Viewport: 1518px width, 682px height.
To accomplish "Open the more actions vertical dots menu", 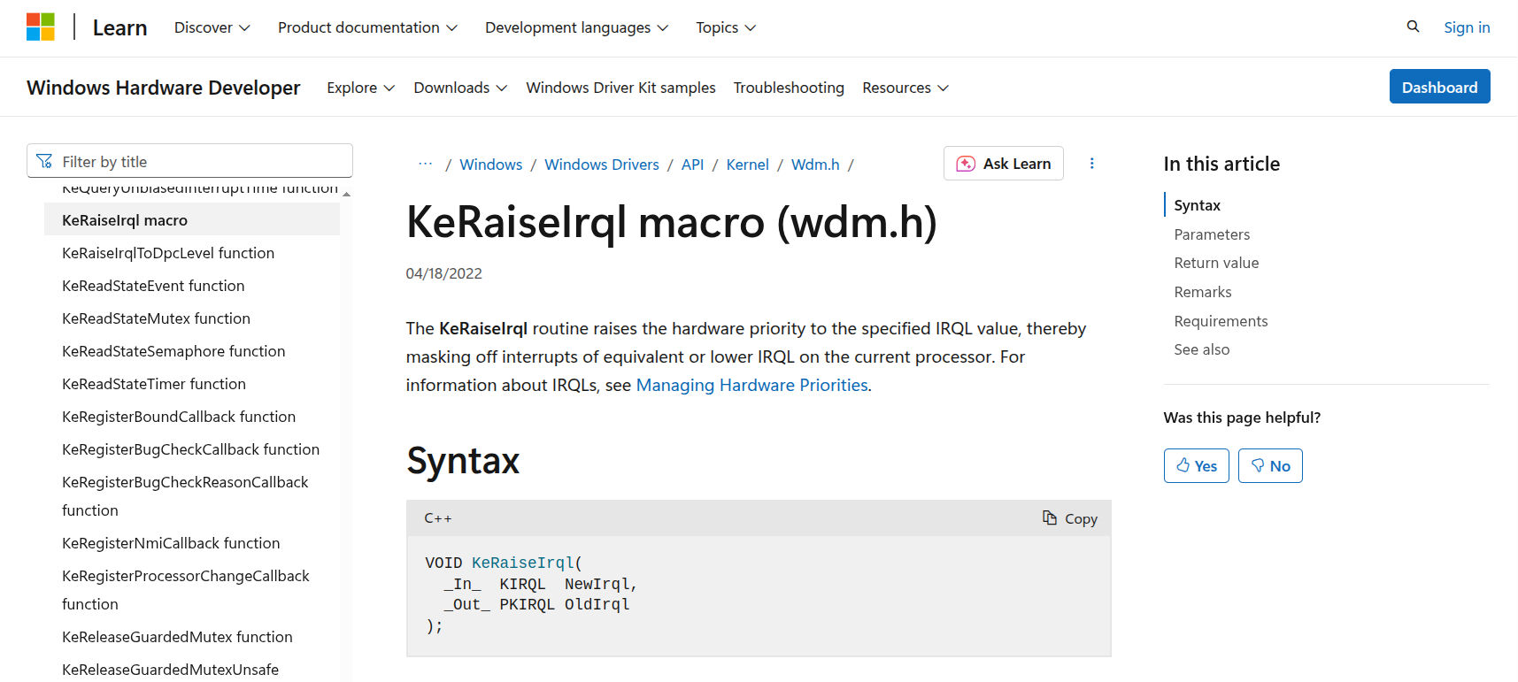I will (1091, 164).
